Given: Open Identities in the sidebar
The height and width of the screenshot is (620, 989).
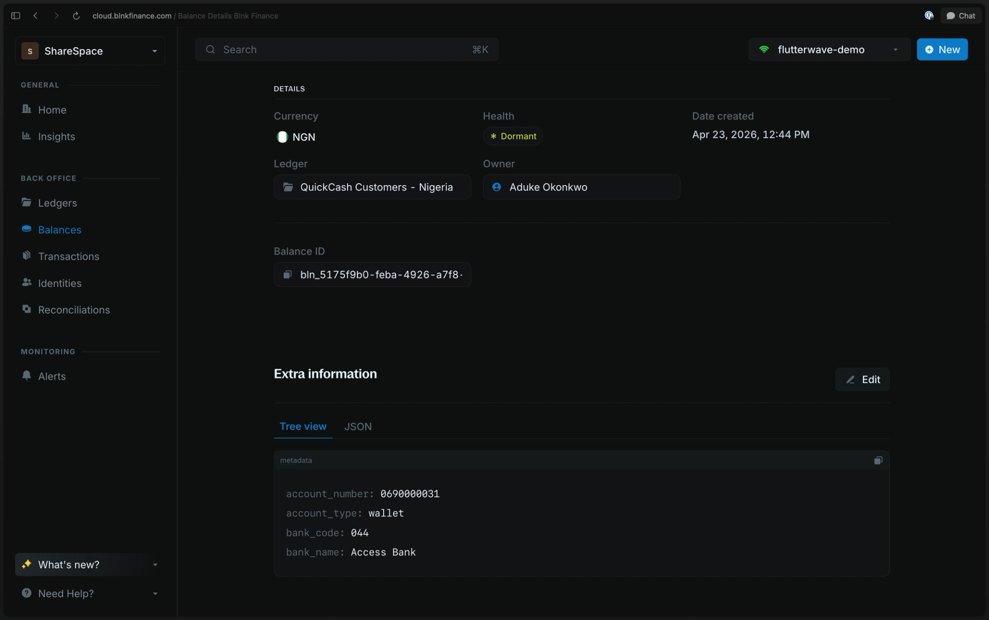Looking at the screenshot, I should [x=60, y=283].
